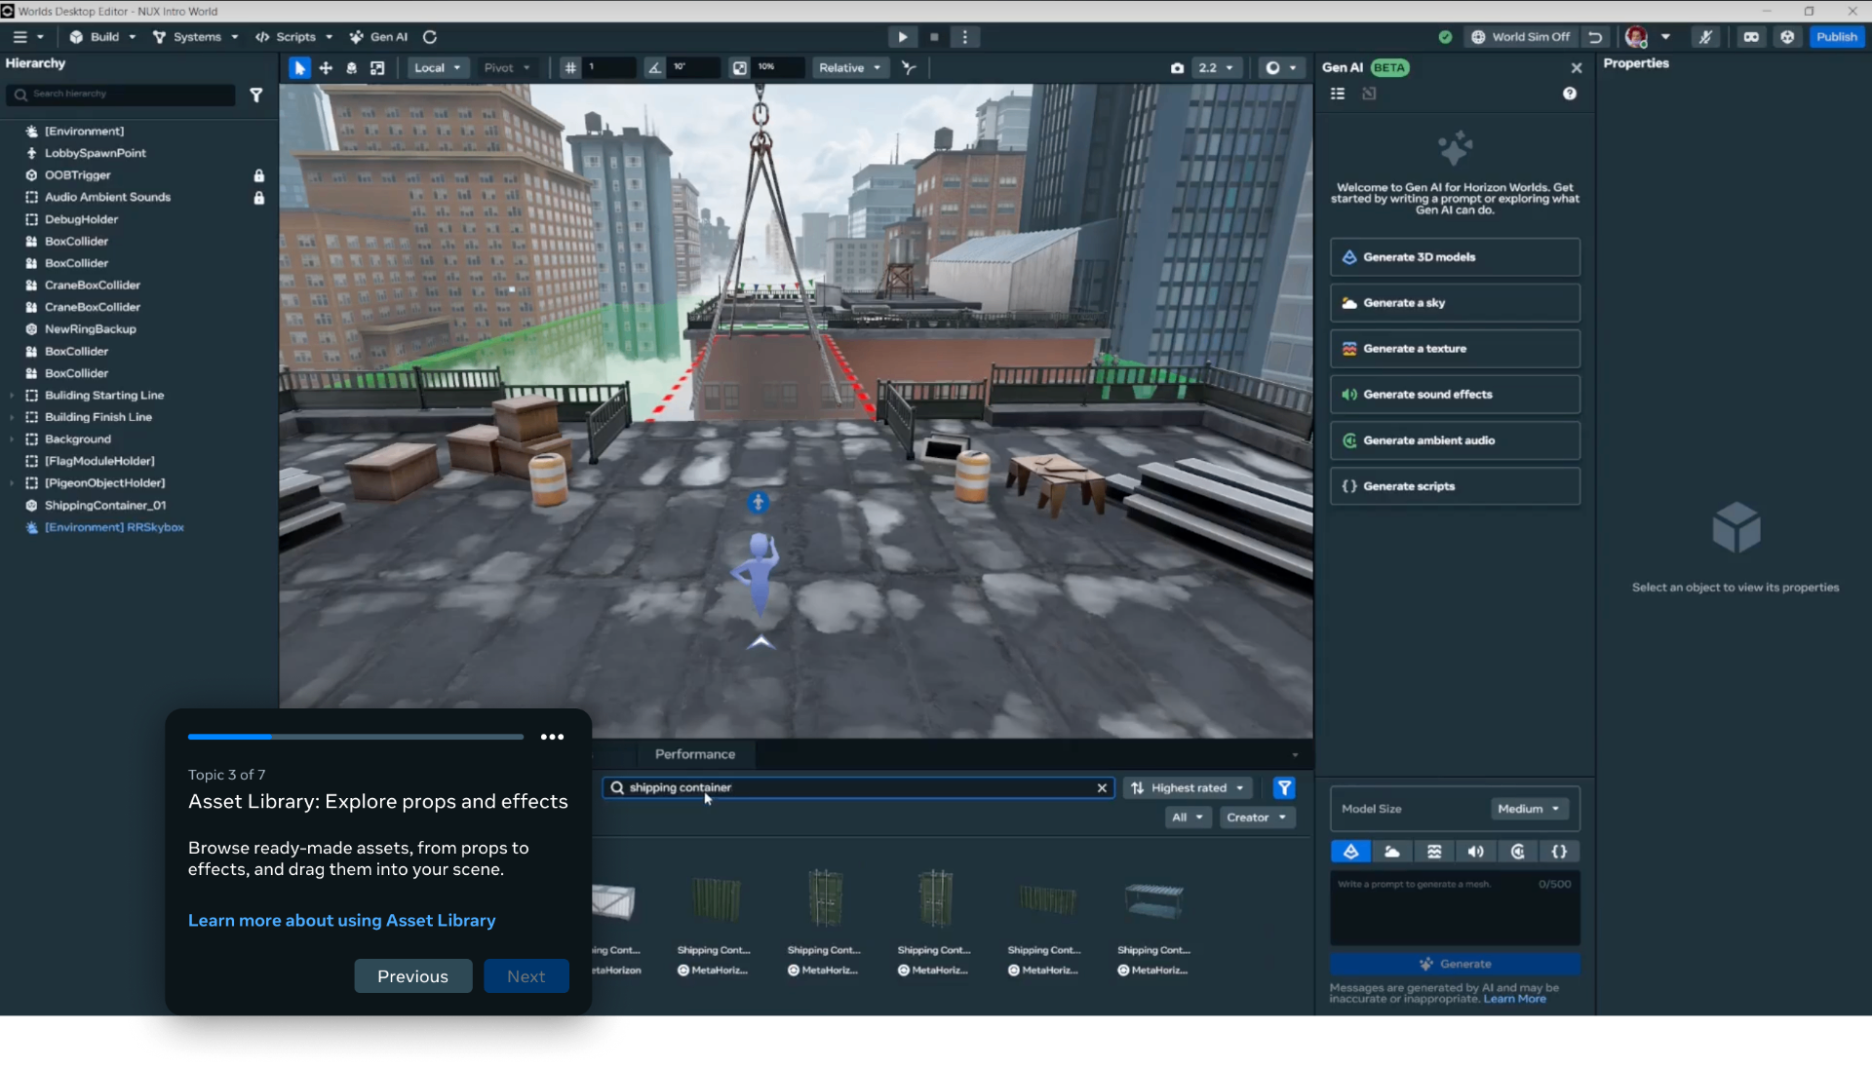
Task: Open the Gen AI Learn More link
Action: pyautogui.click(x=1514, y=999)
